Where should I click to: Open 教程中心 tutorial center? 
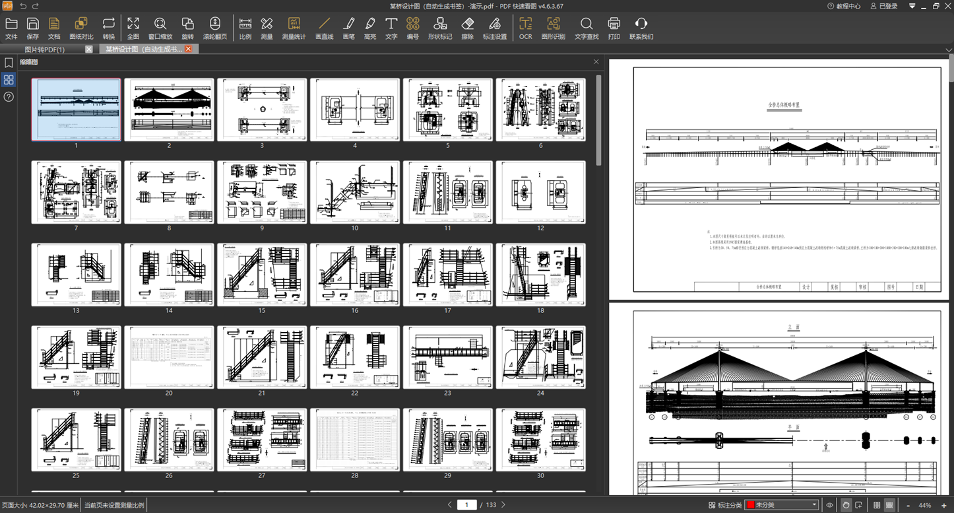tap(844, 6)
